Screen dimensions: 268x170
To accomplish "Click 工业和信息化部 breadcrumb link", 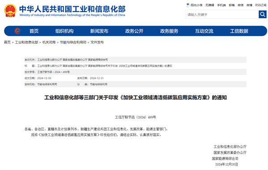I will (26, 42).
